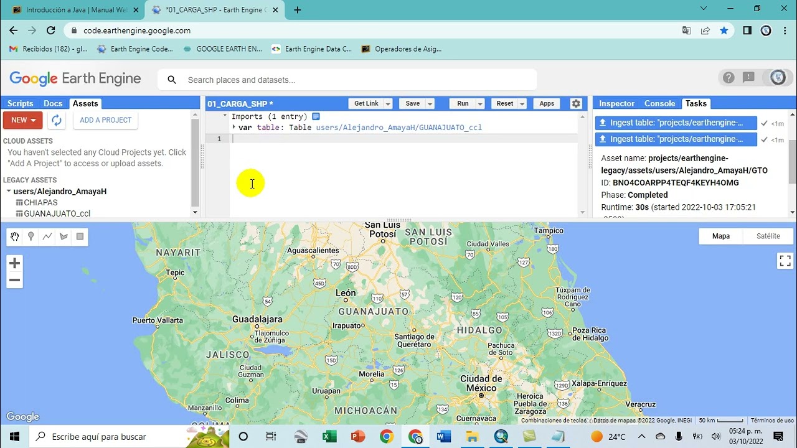Bookmark this page with the star
The height and width of the screenshot is (448, 797).
(724, 30)
